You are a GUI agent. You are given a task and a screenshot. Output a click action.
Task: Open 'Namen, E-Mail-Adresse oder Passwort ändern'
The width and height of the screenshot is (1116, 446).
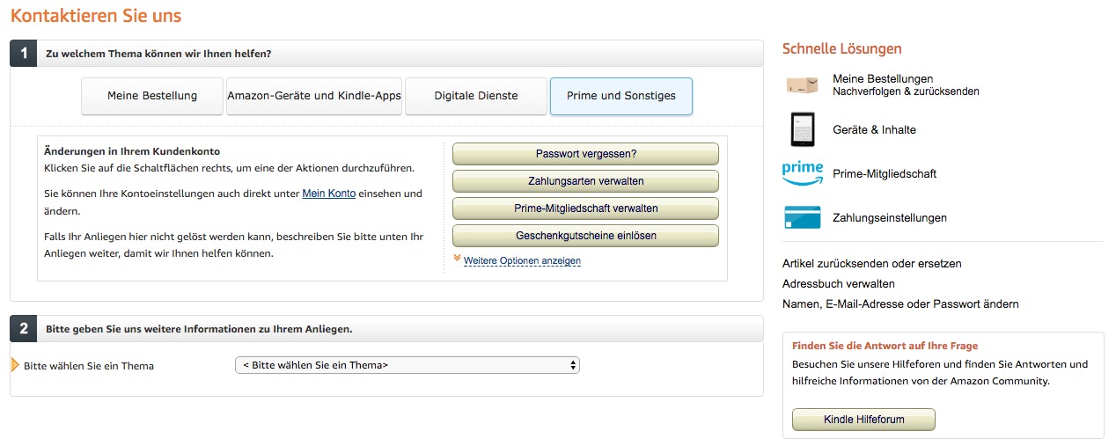pyautogui.click(x=900, y=303)
